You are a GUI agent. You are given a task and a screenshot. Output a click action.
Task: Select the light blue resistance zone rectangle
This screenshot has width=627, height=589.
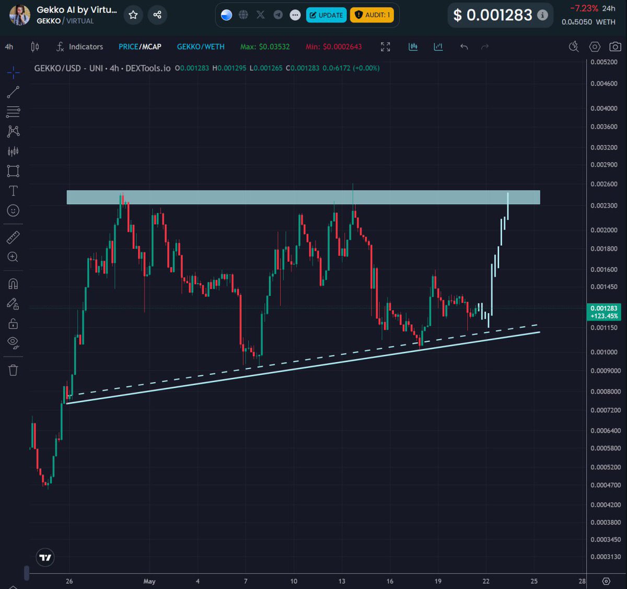[303, 198]
